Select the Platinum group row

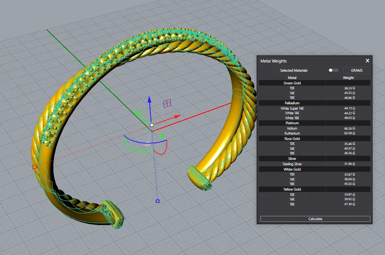coord(315,123)
